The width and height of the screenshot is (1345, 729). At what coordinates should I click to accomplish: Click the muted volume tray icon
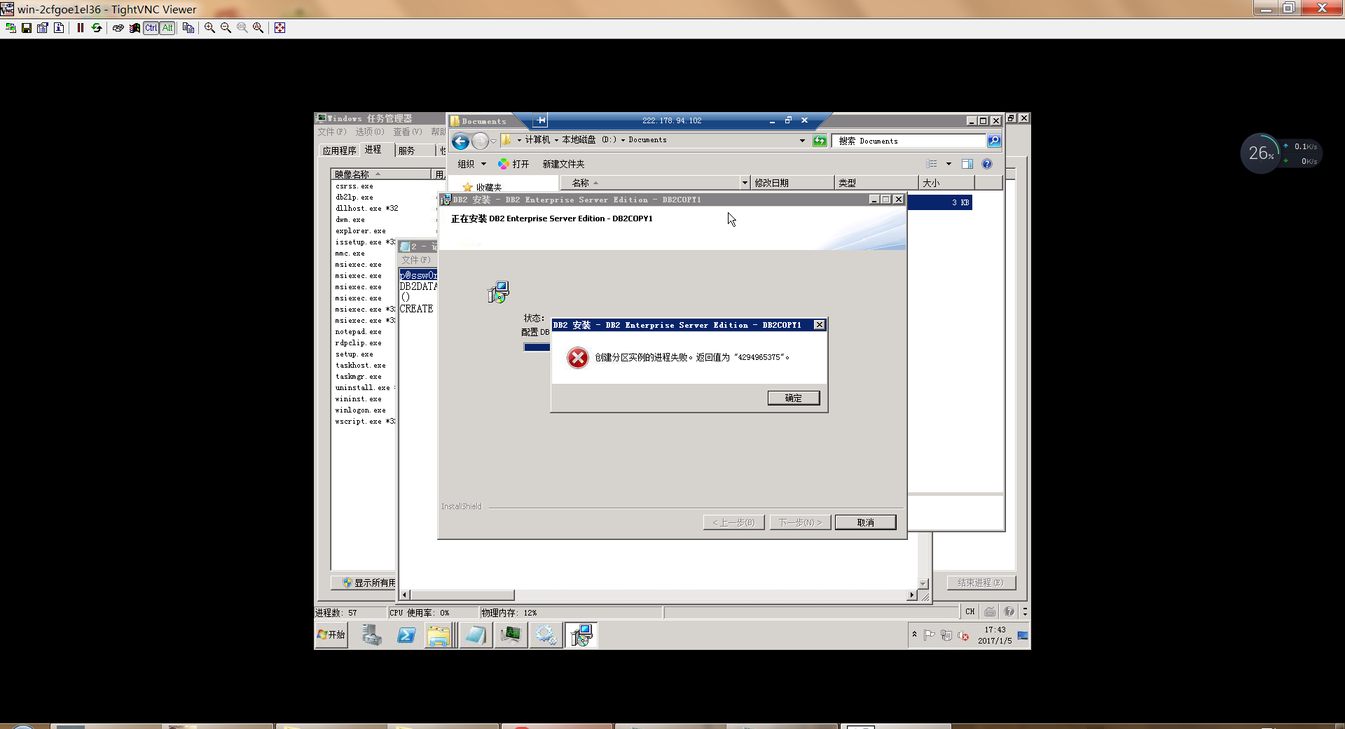[x=963, y=636]
